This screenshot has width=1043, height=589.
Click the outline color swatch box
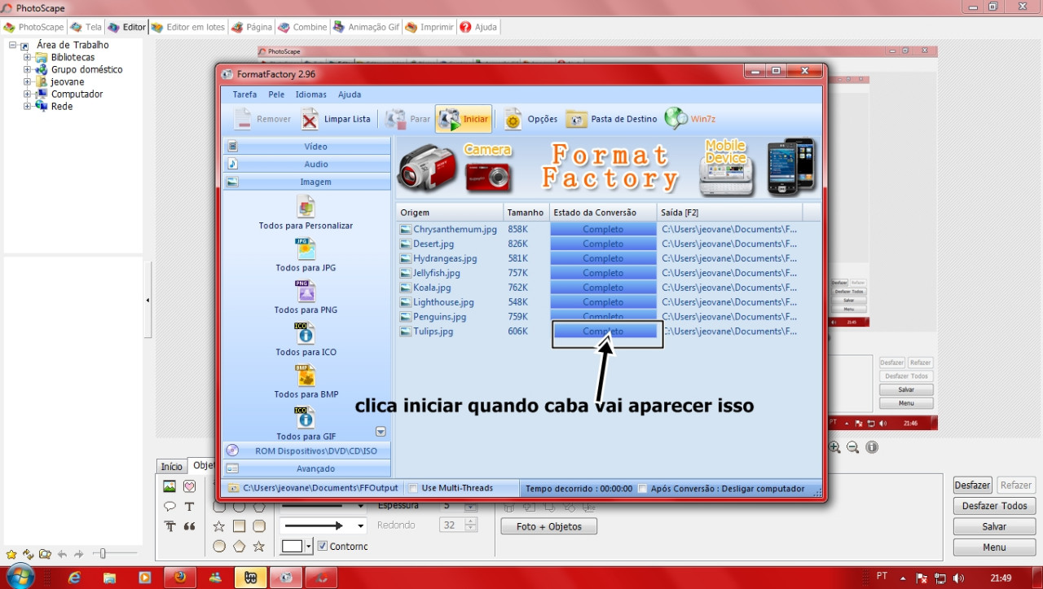point(292,547)
